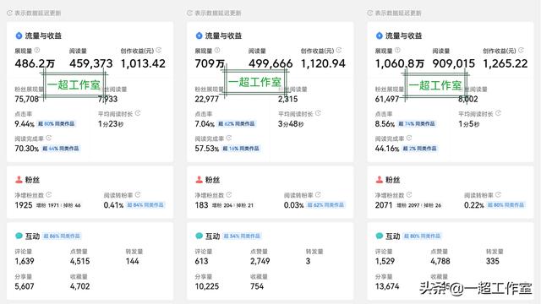
Task: Select the 分享量 value 13,674
Action: [x=387, y=286]
